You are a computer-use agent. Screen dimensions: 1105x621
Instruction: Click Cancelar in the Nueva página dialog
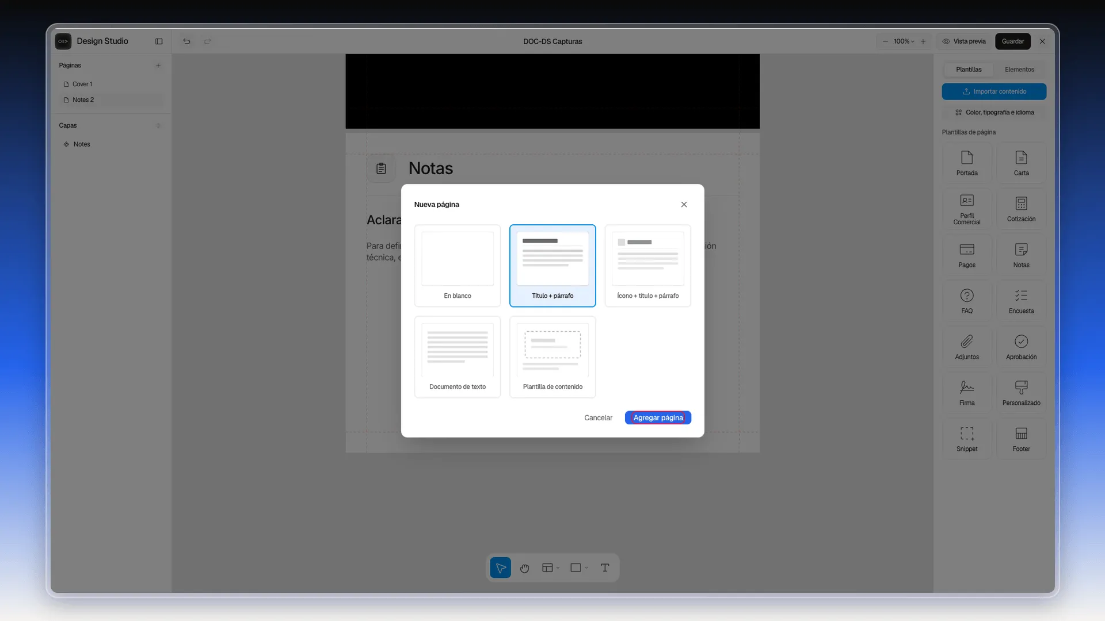pos(598,418)
